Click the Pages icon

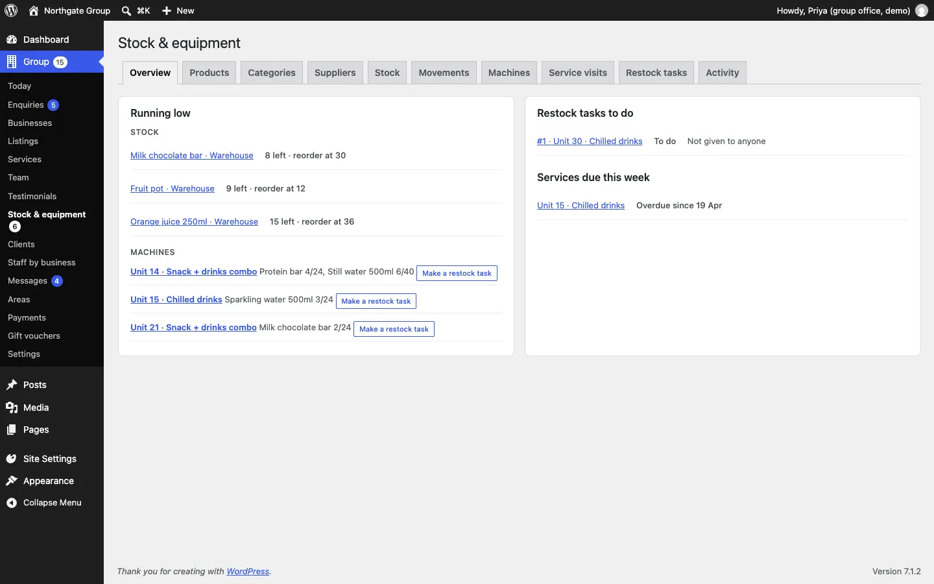[x=12, y=430]
